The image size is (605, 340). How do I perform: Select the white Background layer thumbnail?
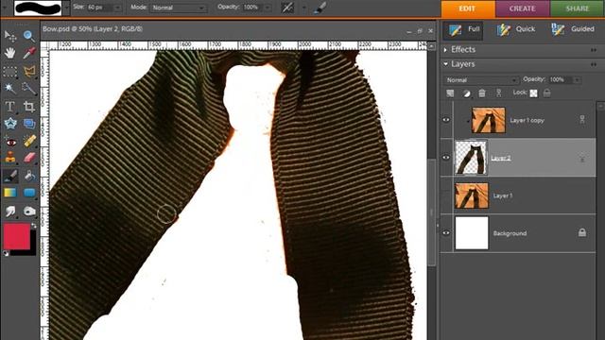click(472, 233)
